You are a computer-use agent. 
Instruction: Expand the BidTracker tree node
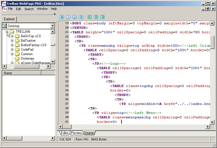(x=12, y=41)
